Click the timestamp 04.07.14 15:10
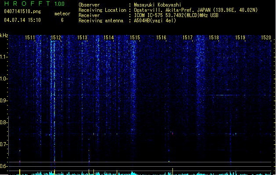The width and height of the screenshot is (276, 175). pos(22,20)
